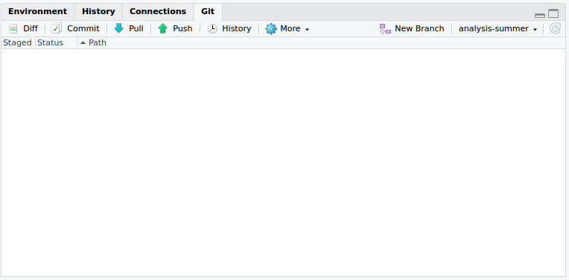The width and height of the screenshot is (569, 280).
Task: Maximize the Git pane
Action: pos(553,14)
